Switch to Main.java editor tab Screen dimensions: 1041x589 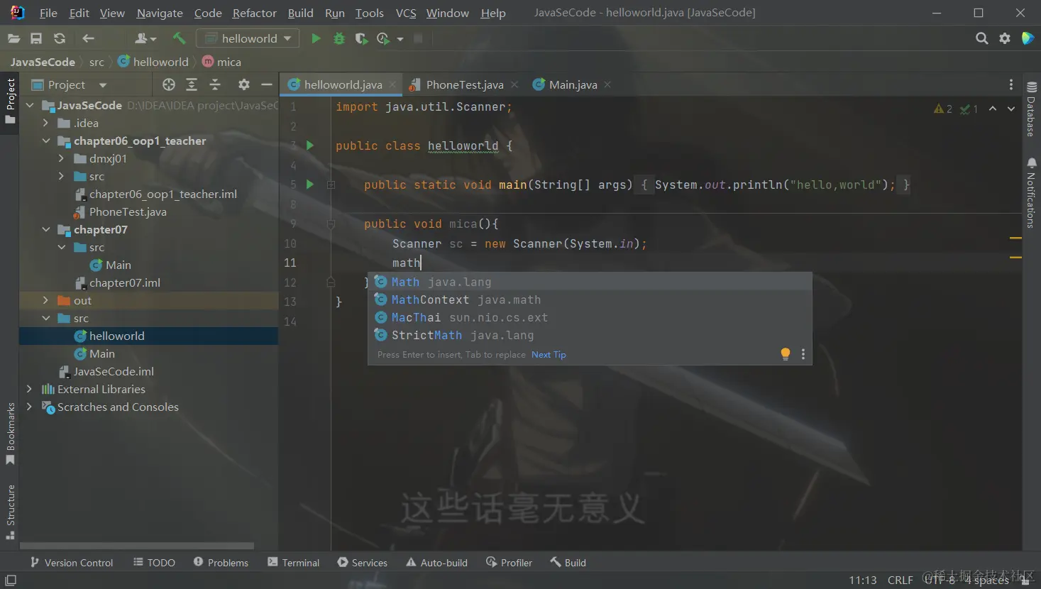click(573, 84)
